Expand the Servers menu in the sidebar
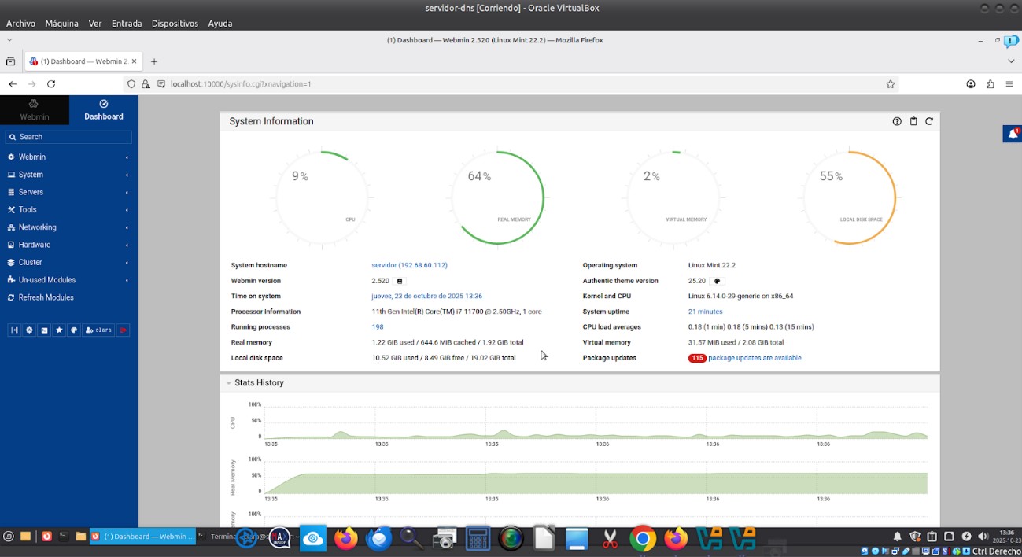1022x557 pixels. 31,192
